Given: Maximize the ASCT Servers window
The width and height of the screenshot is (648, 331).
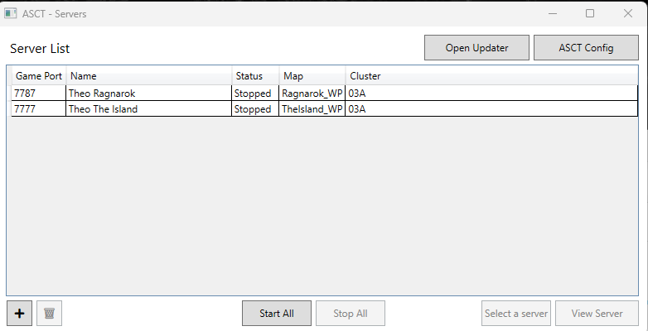Looking at the screenshot, I should pyautogui.click(x=590, y=13).
